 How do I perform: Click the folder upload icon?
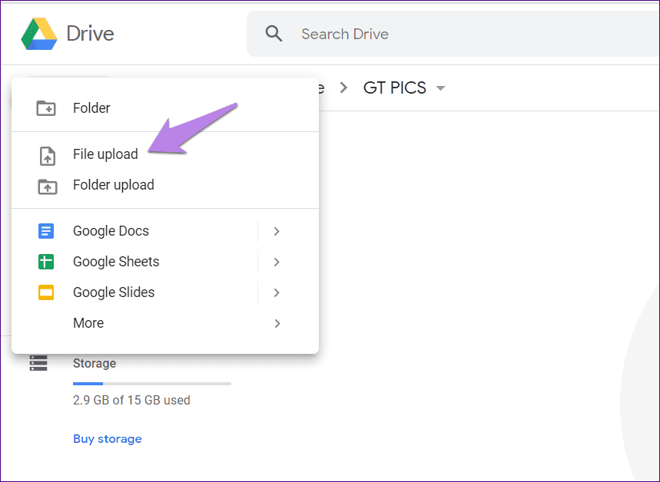coord(47,187)
